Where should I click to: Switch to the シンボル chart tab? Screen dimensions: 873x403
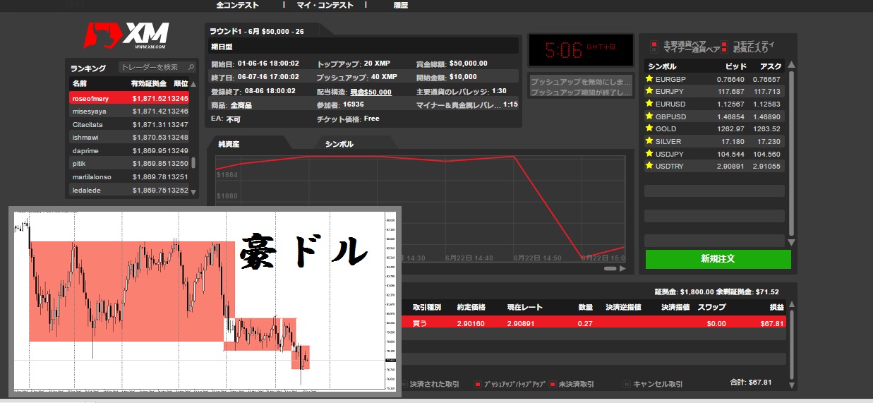(339, 144)
